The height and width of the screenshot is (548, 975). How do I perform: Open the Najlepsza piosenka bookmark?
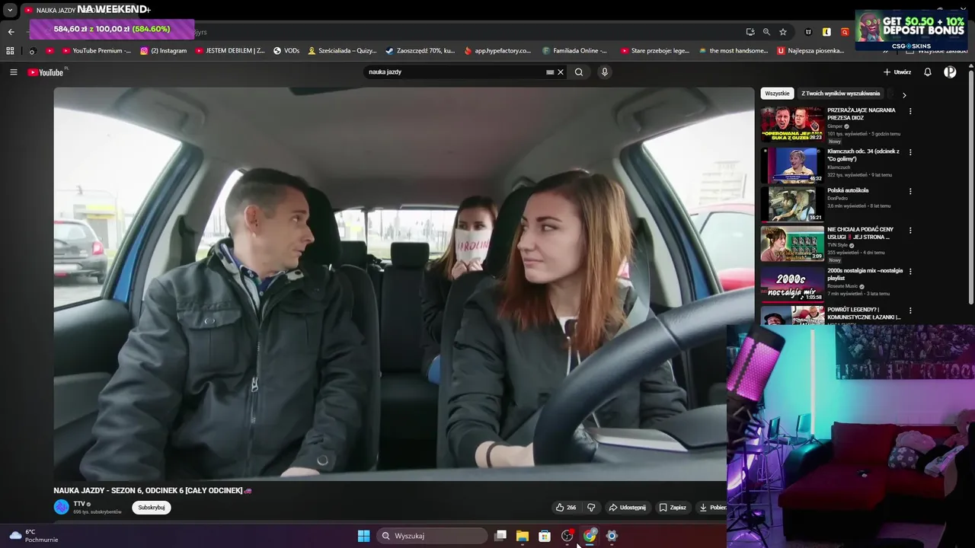pyautogui.click(x=811, y=51)
